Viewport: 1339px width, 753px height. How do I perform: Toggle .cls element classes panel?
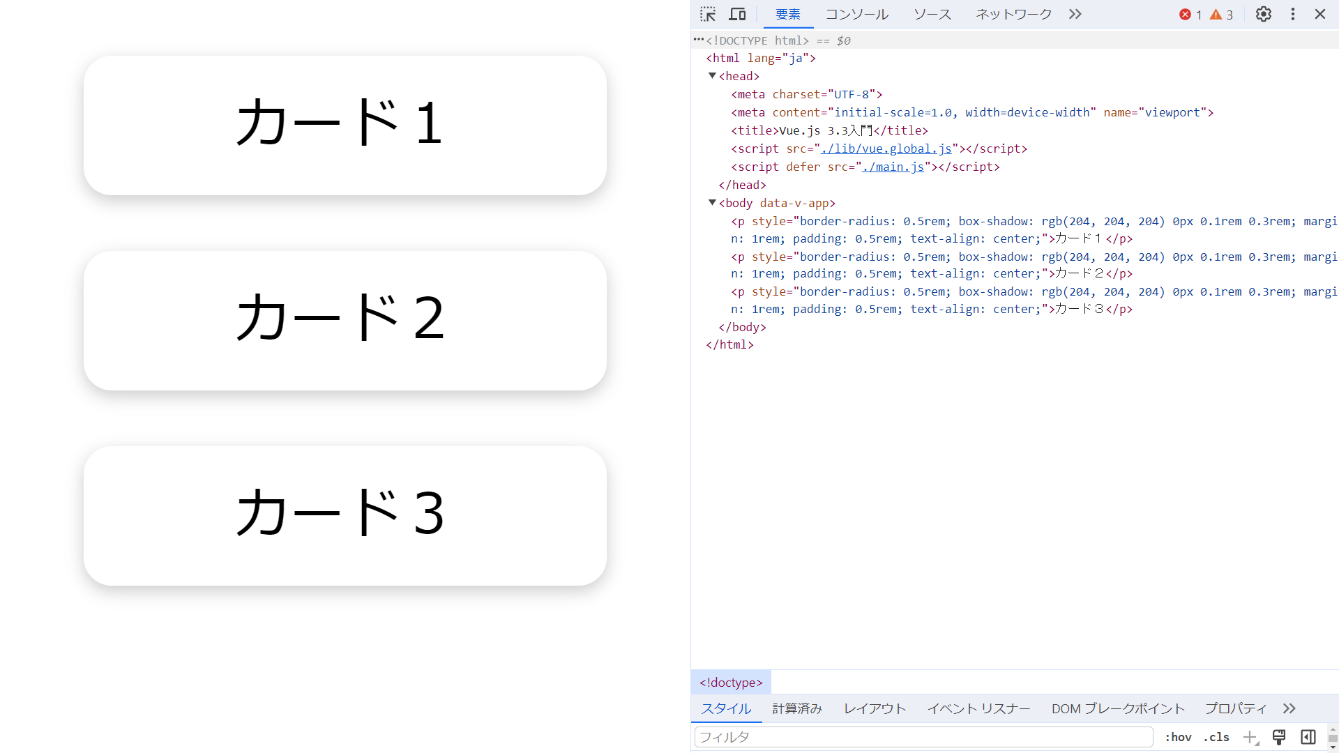click(1216, 737)
